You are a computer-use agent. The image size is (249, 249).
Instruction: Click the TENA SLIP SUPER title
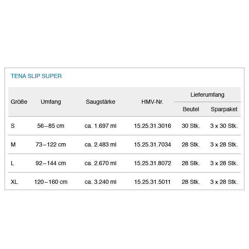(x=36, y=76)
